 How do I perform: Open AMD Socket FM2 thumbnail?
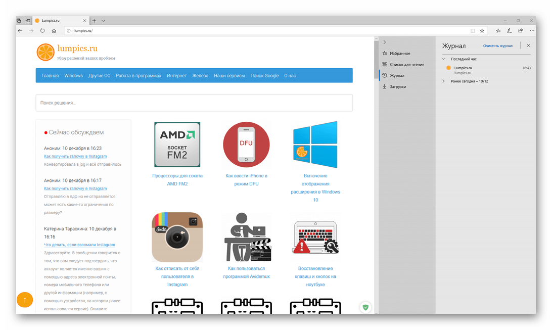(177, 145)
